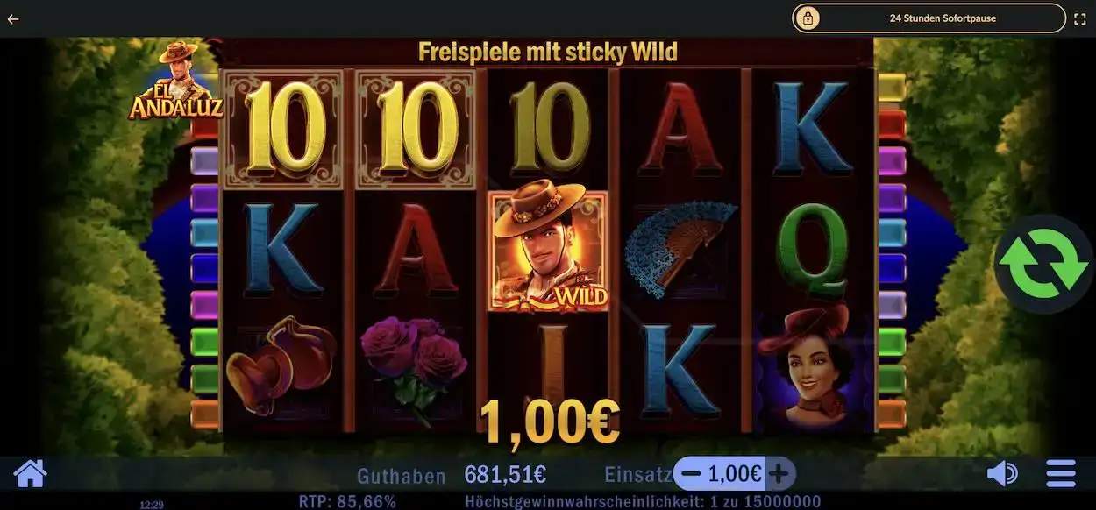Click the lock icon in pause button
This screenshot has height=510, width=1096.
[808, 18]
